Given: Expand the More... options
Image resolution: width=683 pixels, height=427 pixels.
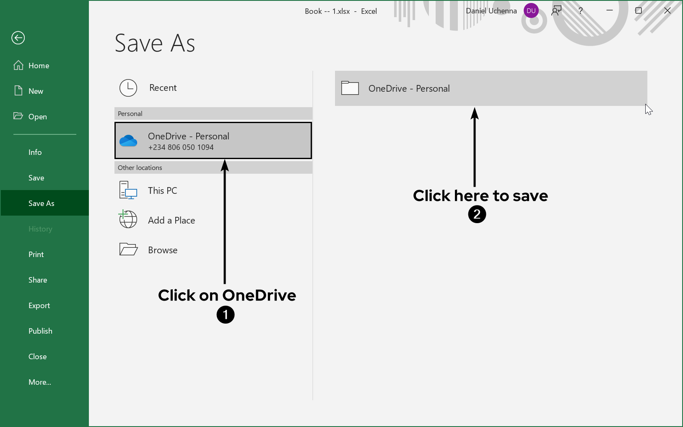Looking at the screenshot, I should point(40,382).
